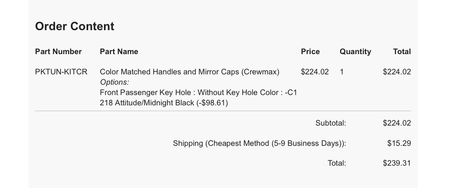Image resolution: width=466 pixels, height=188 pixels.
Task: Click the quantity value 1
Action: click(342, 72)
